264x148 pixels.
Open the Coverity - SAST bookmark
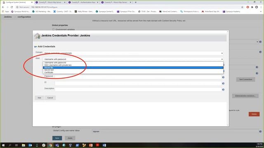point(63,12)
